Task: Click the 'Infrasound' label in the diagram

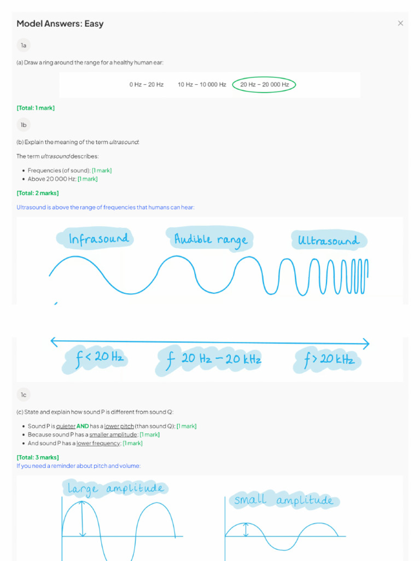Action: click(x=95, y=238)
